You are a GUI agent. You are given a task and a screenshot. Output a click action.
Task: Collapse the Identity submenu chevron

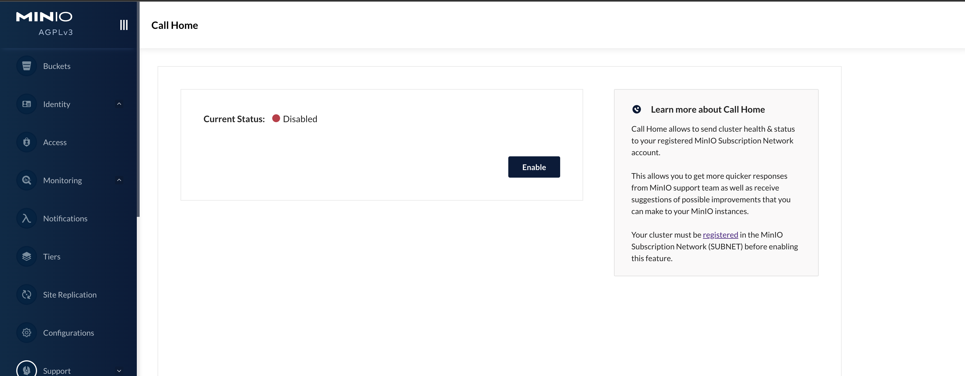[x=119, y=104]
